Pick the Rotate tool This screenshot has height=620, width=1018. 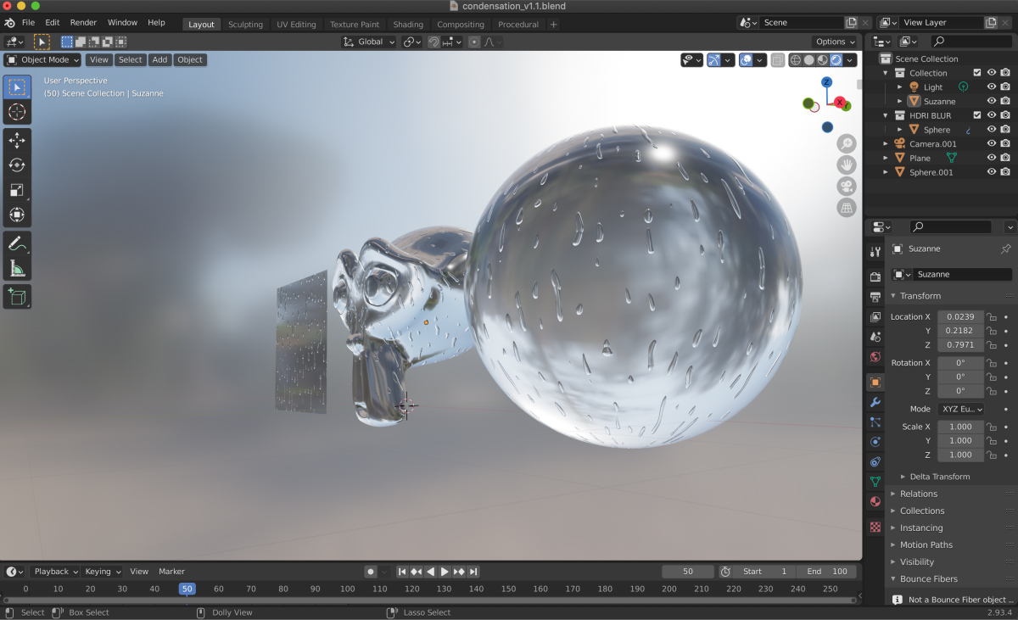[x=17, y=165]
